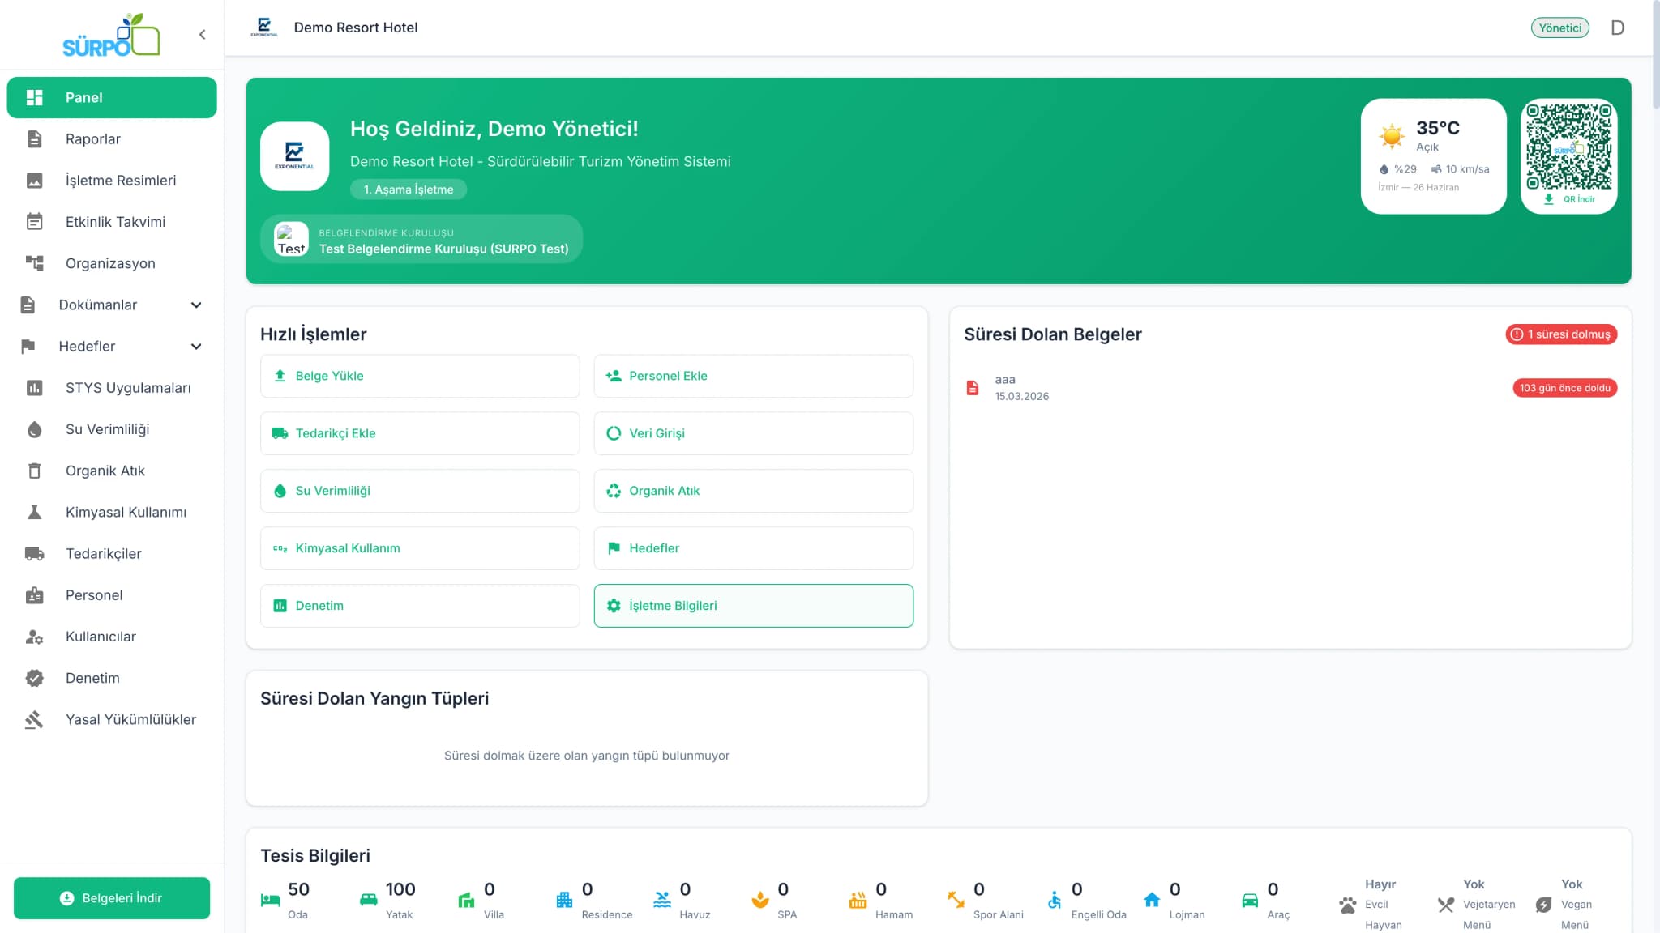Click the Denetim verified badge icon in the sidebar
The image size is (1660, 933).
(34, 678)
